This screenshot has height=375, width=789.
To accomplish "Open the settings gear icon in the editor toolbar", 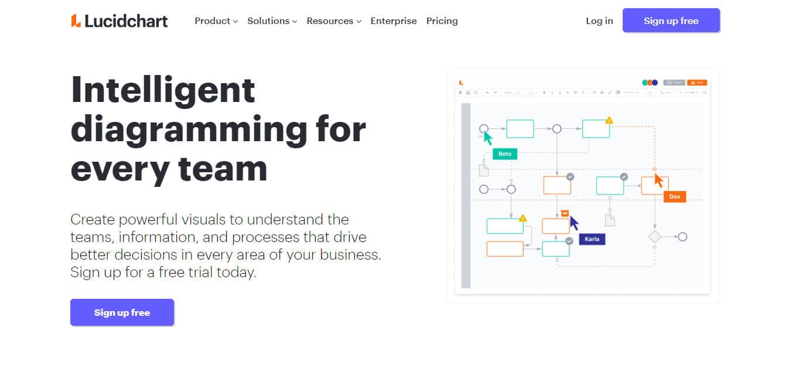I will [461, 92].
